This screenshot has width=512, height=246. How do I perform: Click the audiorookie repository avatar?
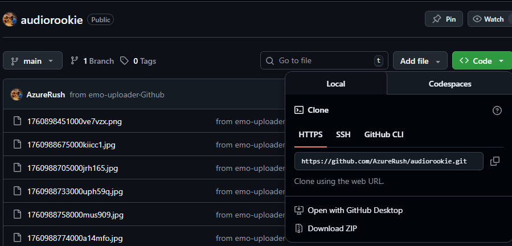10,19
